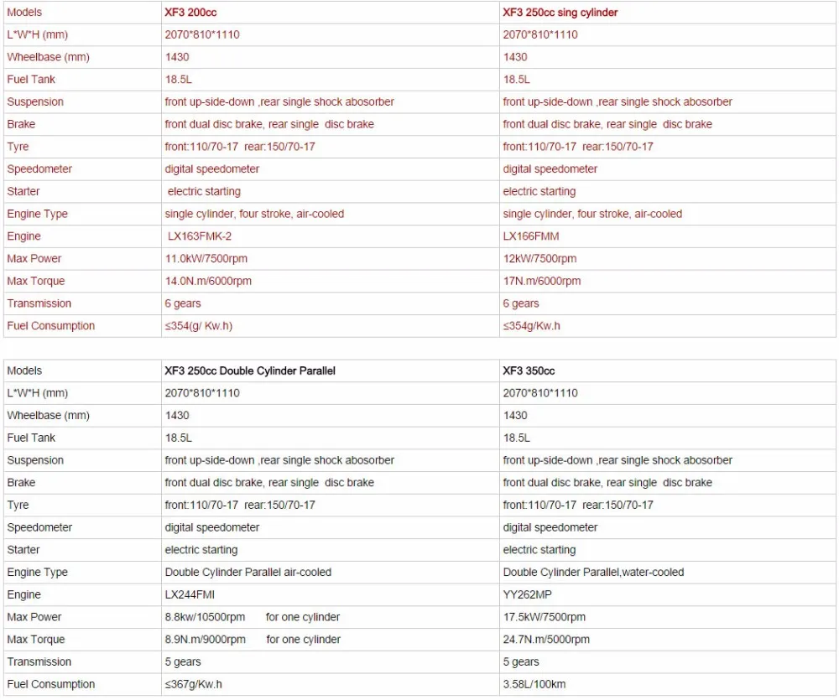
Task: Select the Double Cylinder Parallel air-cooled cell
Action: click(248, 573)
